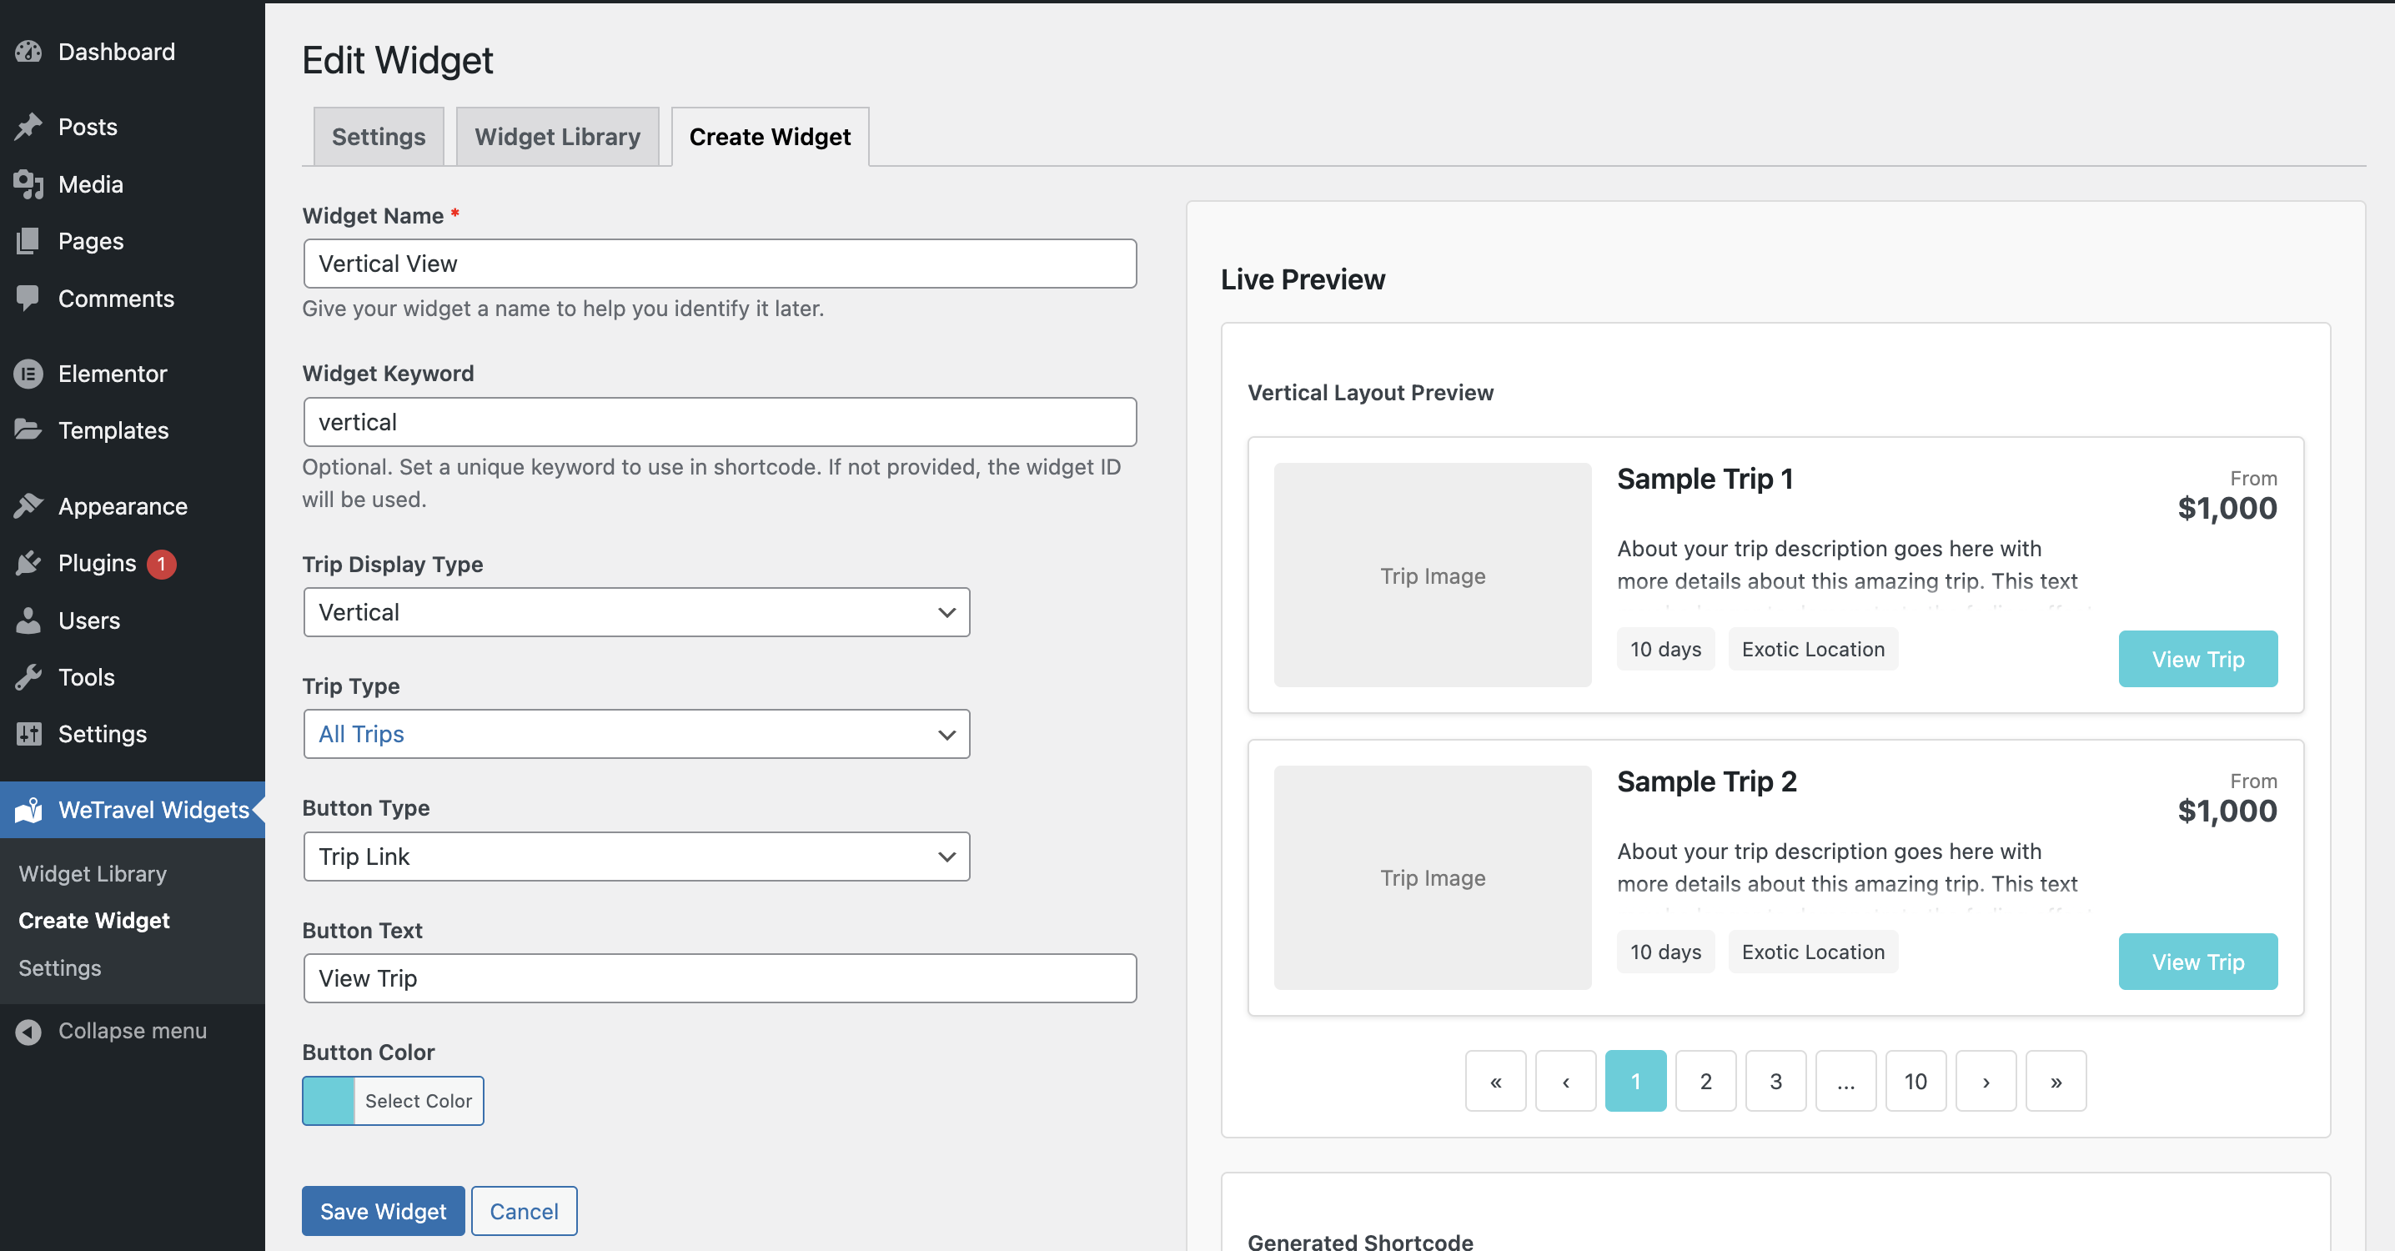Go to next page with › button
The width and height of the screenshot is (2395, 1251).
pyautogui.click(x=1986, y=1081)
